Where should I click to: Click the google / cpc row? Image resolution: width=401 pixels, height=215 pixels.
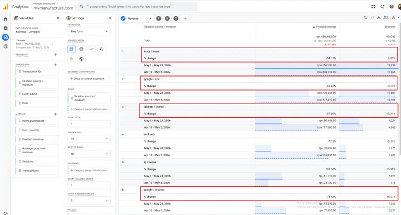pyautogui.click(x=258, y=79)
